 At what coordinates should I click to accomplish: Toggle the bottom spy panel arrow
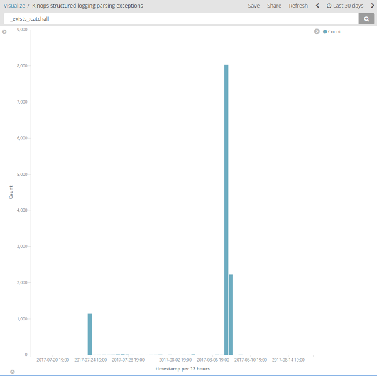coord(13,372)
